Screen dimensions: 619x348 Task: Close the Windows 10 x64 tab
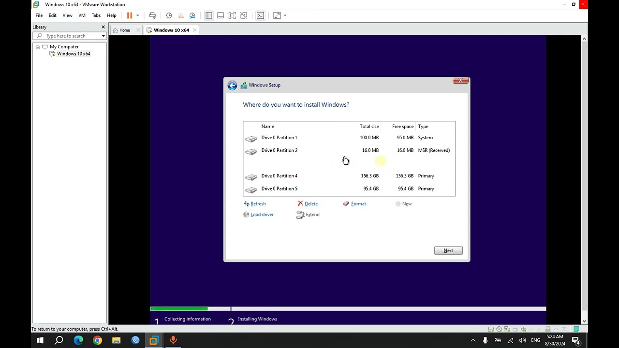tap(194, 30)
